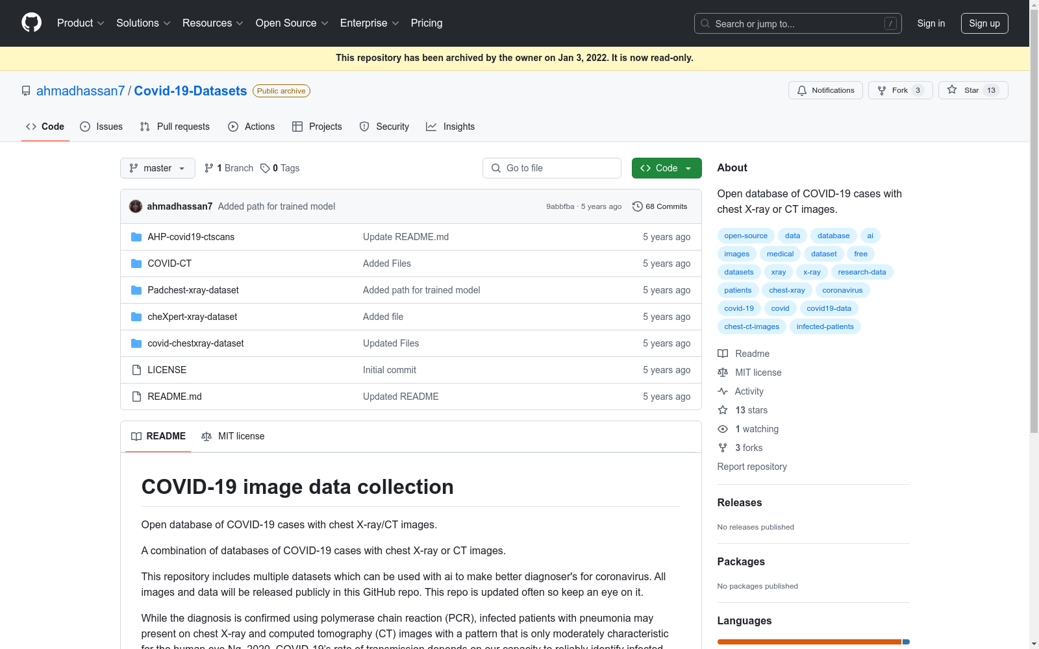Focus the Go to file input
Viewport: 1039px width, 649px height.
[552, 168]
